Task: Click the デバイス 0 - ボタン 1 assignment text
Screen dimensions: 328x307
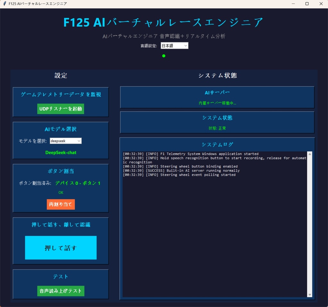Action: pyautogui.click(x=78, y=183)
